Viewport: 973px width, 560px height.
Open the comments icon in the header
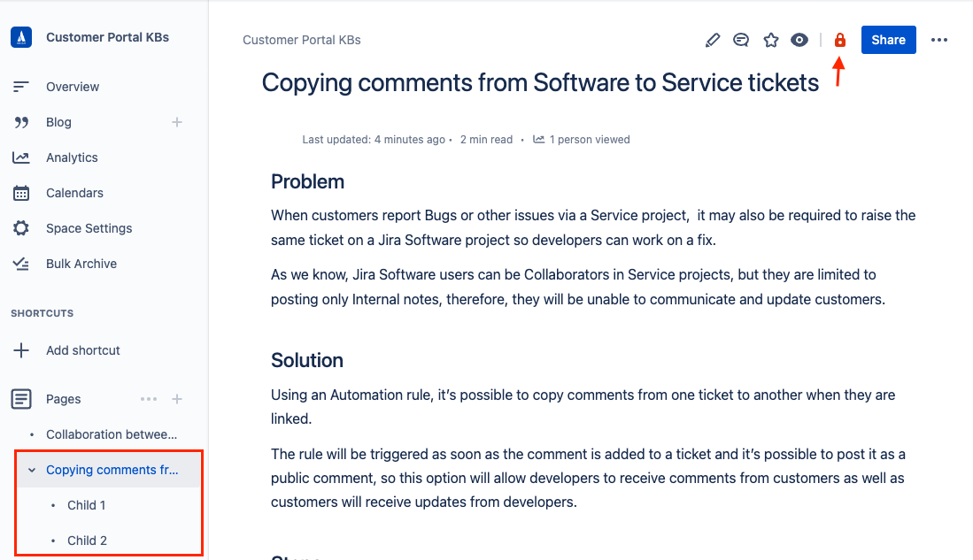[x=741, y=40]
